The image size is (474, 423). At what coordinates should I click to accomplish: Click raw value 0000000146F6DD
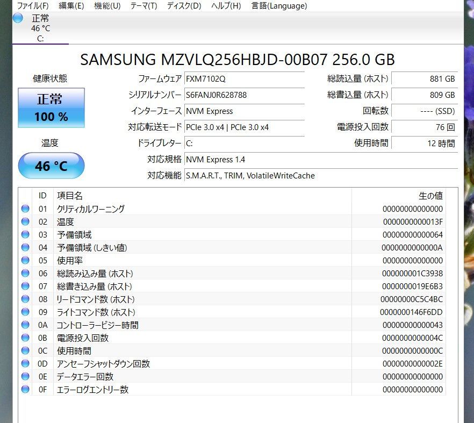tap(412, 312)
